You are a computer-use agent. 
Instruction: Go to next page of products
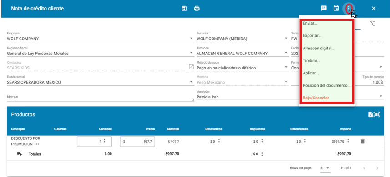[377, 168]
